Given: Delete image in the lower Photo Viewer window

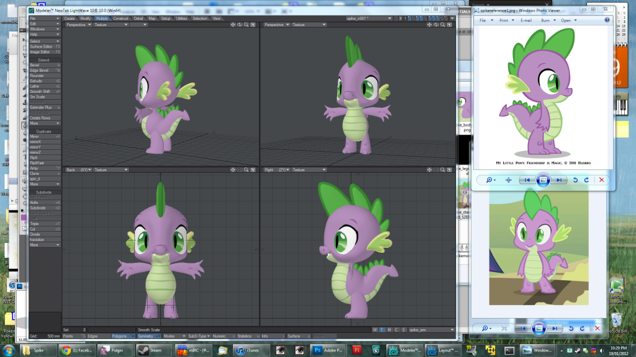Looking at the screenshot, I should [x=597, y=328].
